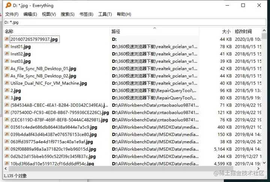The width and height of the screenshot is (270, 182).
Task: Click the 2019/12/27 modification date
Action: [248, 157]
